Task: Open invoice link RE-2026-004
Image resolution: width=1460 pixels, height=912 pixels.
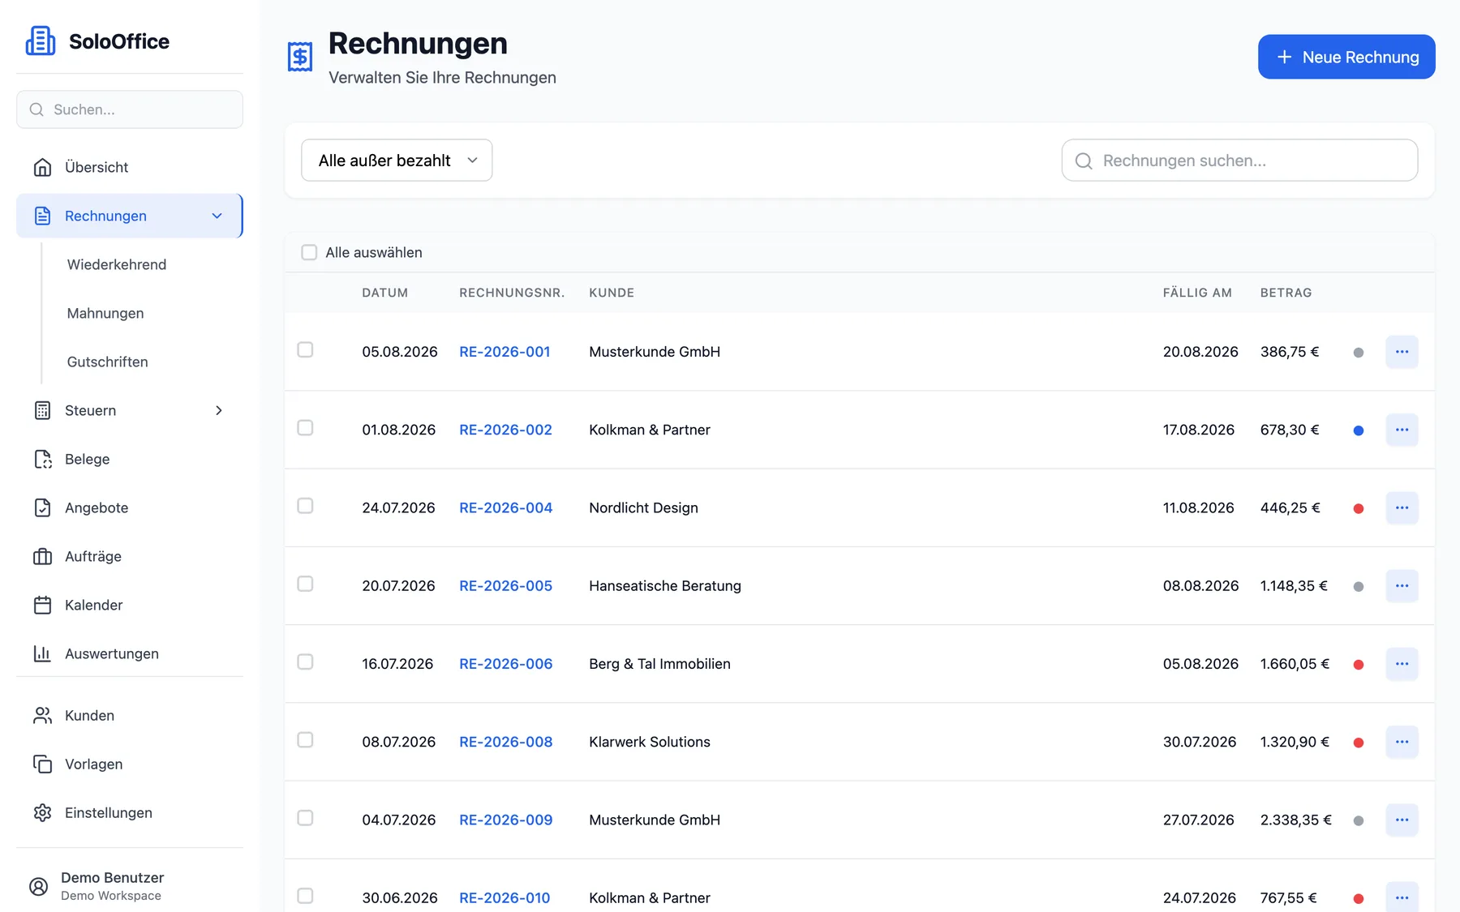Action: (505, 507)
